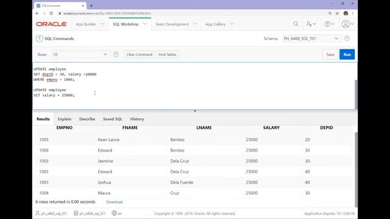
Task: Open the SQL Workshop menu
Action: point(126,24)
